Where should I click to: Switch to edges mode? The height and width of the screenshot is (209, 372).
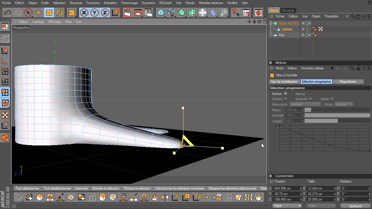[5, 82]
